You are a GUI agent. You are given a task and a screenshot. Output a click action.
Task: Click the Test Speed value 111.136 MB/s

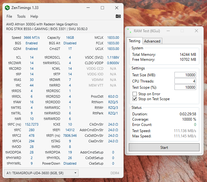tap(185, 131)
